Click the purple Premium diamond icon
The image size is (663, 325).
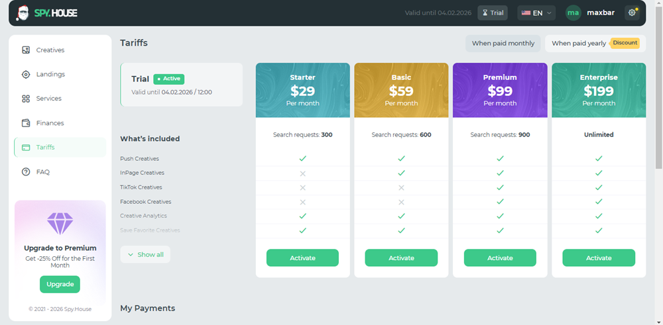point(60,224)
